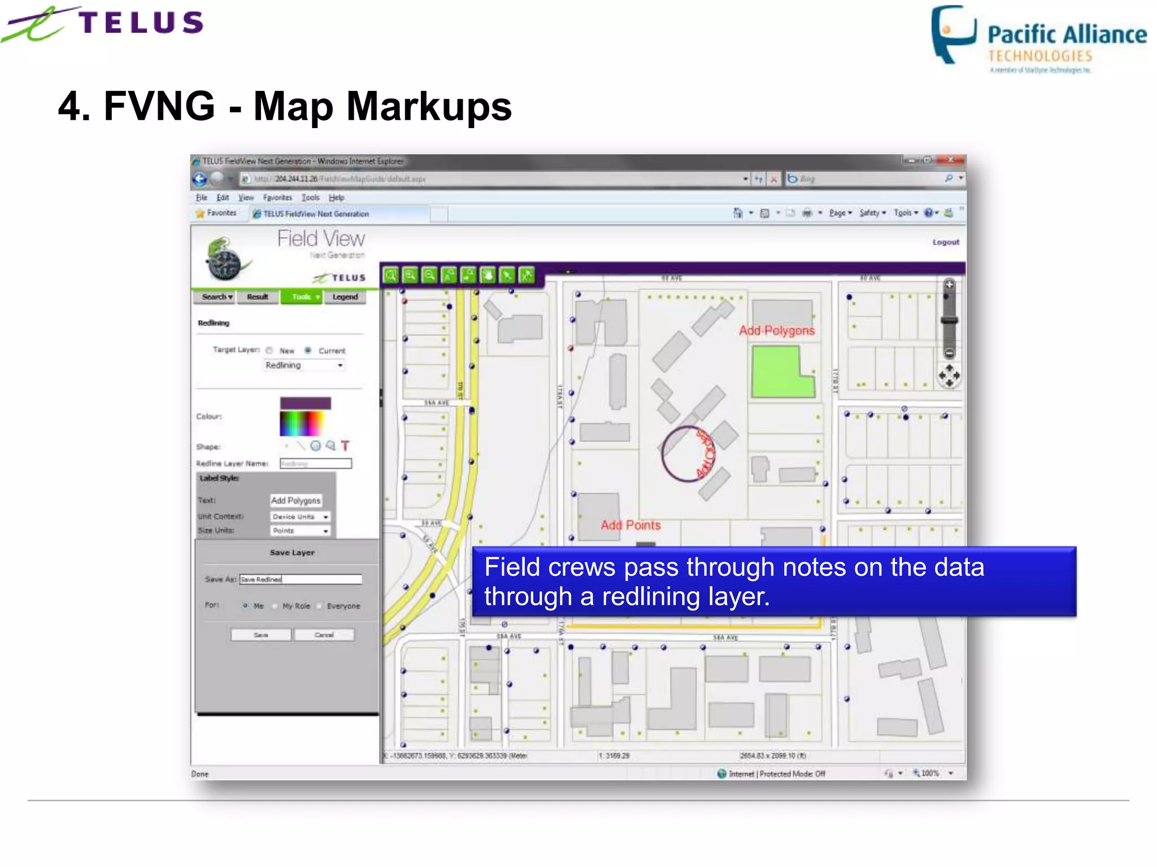Switch to the Legend tab
This screenshot has width=1157, height=867.
click(x=345, y=297)
